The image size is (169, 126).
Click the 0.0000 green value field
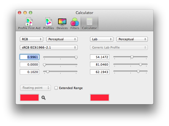point(29,65)
